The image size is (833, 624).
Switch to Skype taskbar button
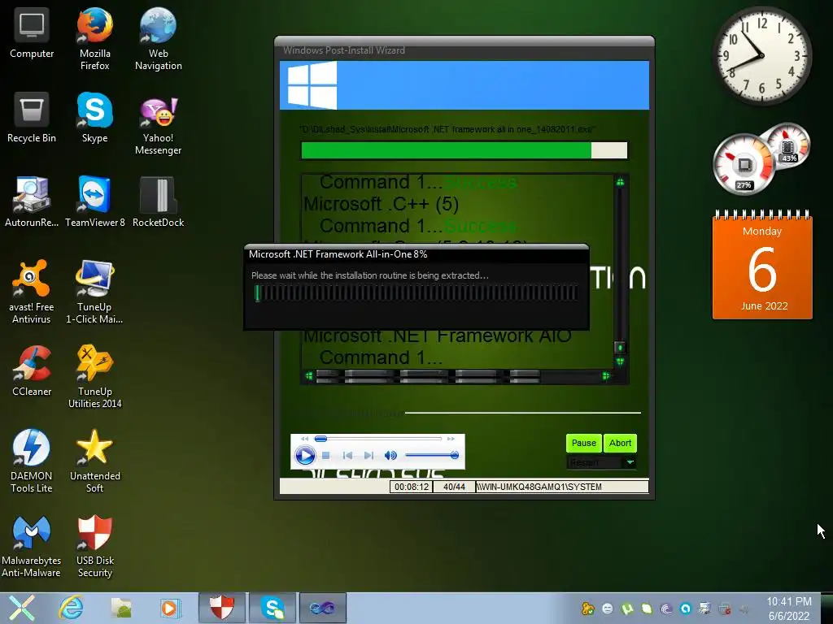pyautogui.click(x=273, y=608)
